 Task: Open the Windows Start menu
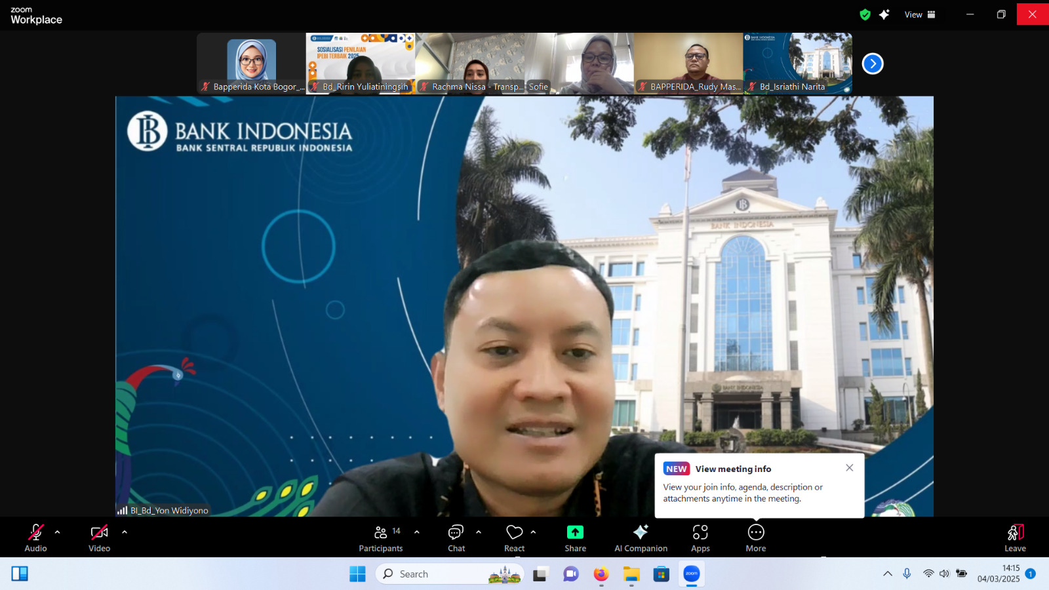click(x=357, y=574)
